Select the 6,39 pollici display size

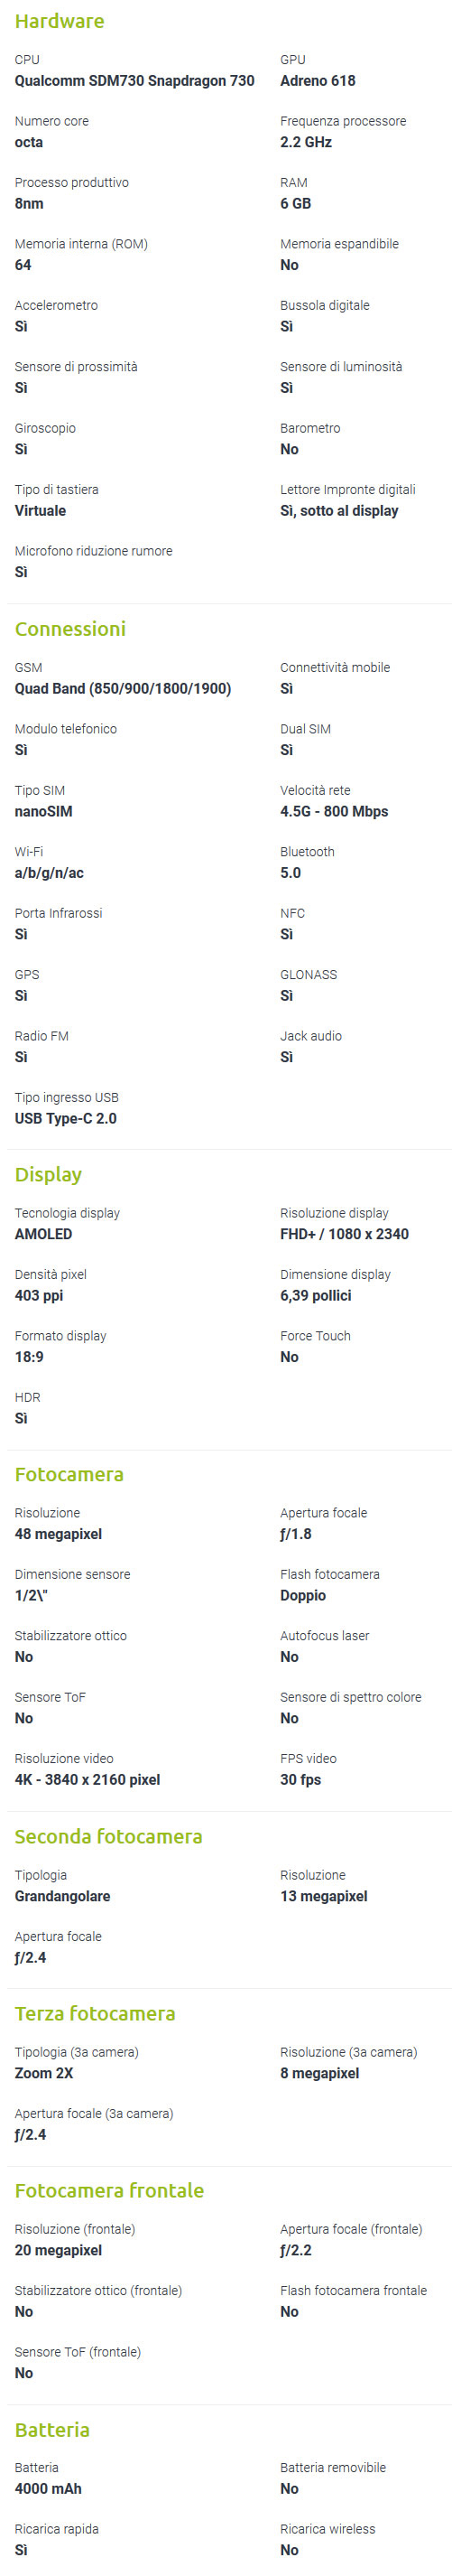coord(315,1296)
